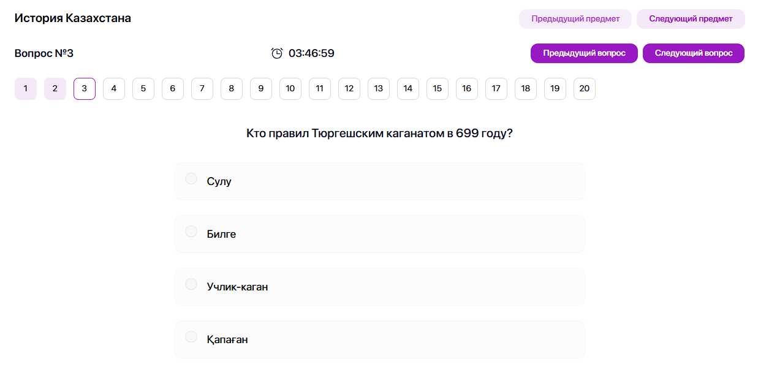Jump to question number 2
The image size is (758, 375).
point(55,88)
